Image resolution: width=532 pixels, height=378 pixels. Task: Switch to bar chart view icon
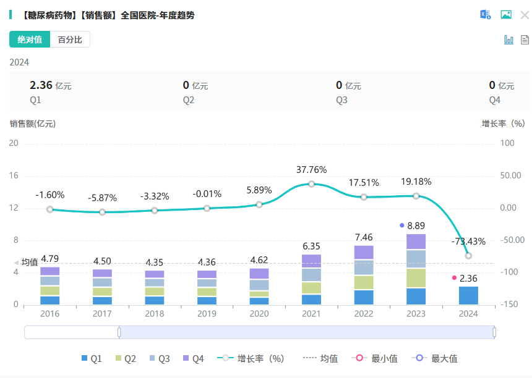click(509, 40)
